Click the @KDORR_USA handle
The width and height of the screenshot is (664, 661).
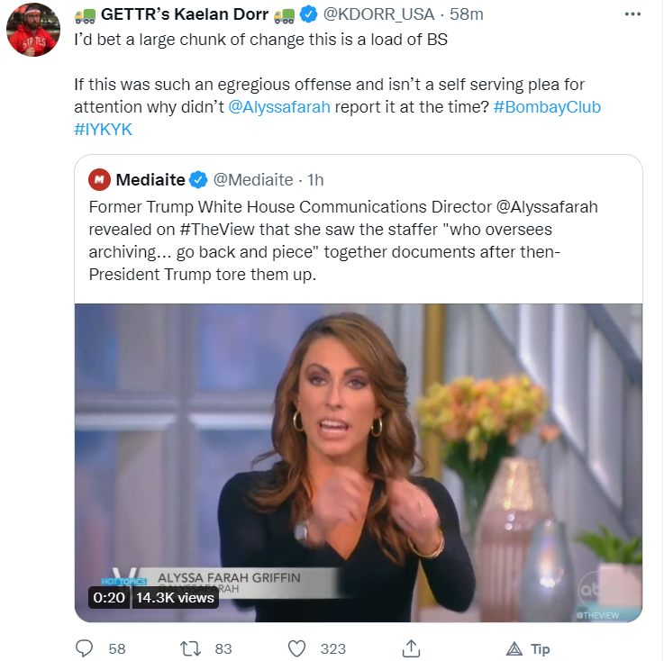click(x=378, y=14)
